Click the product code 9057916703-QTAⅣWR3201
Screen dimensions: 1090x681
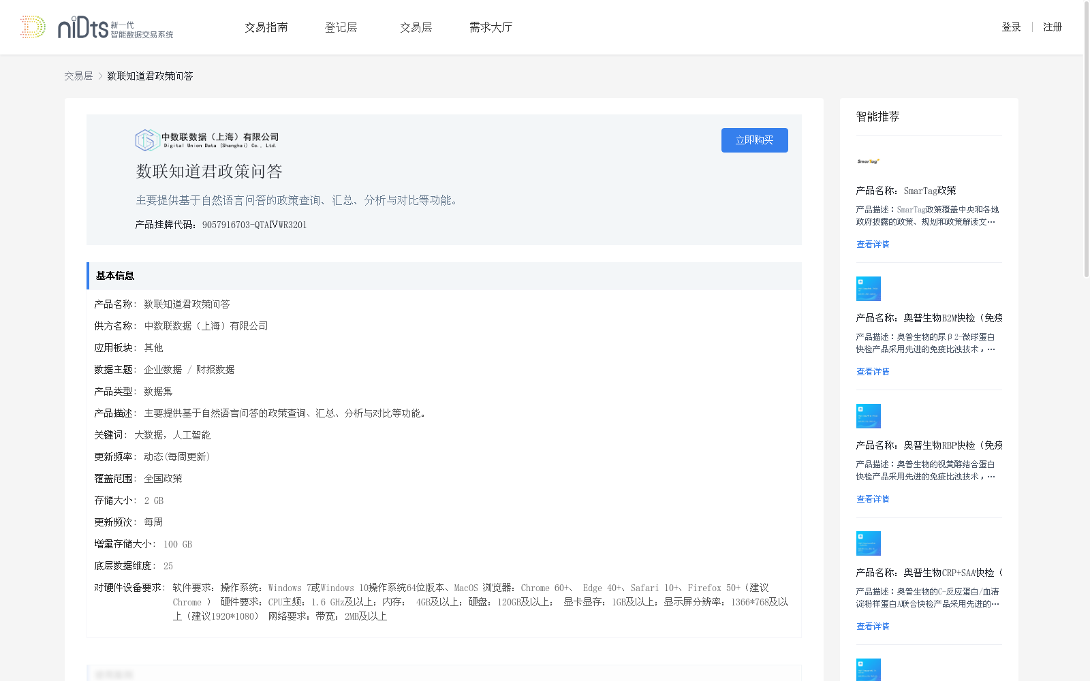pos(254,225)
